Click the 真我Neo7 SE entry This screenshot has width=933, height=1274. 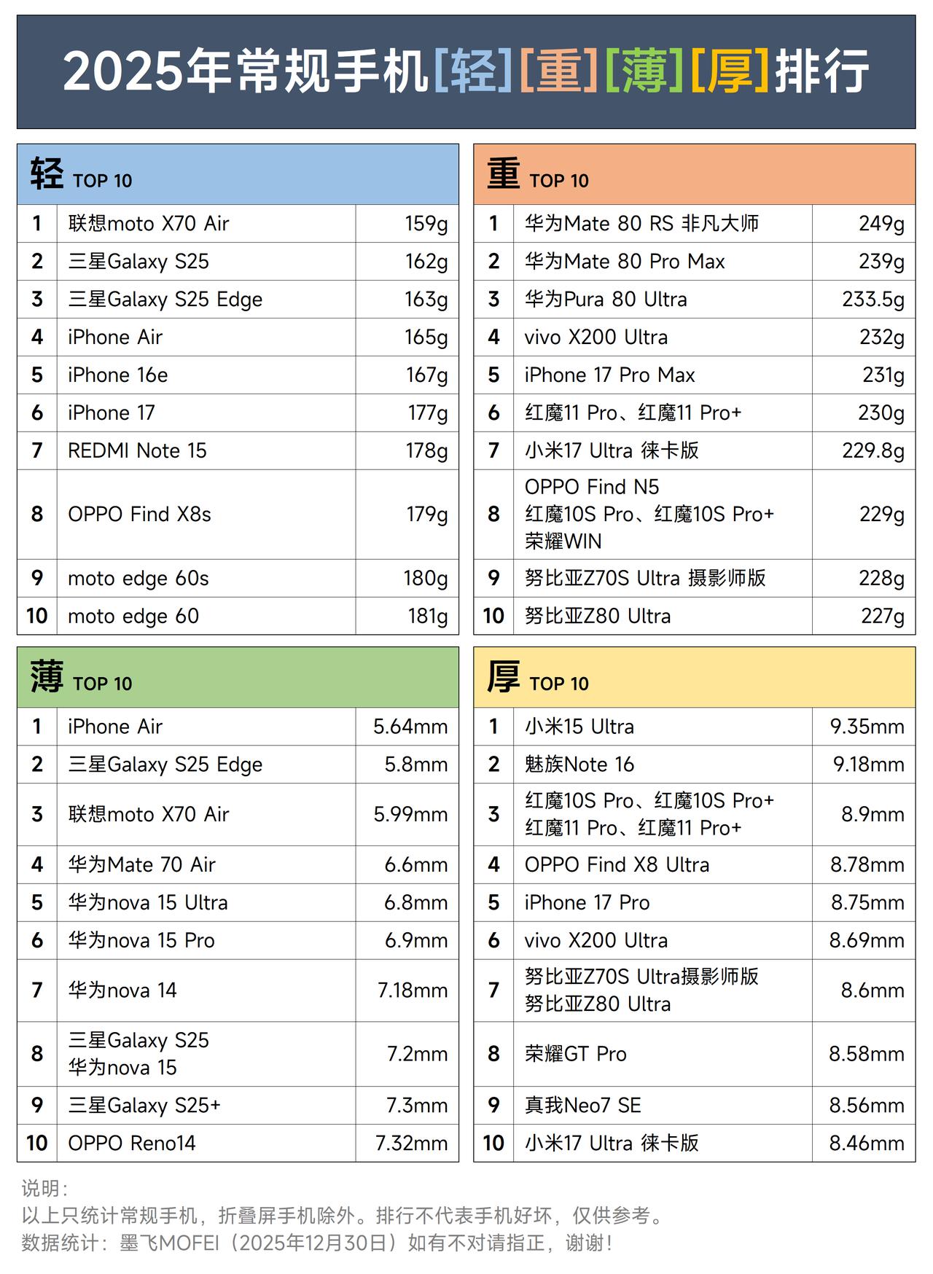click(x=583, y=1106)
